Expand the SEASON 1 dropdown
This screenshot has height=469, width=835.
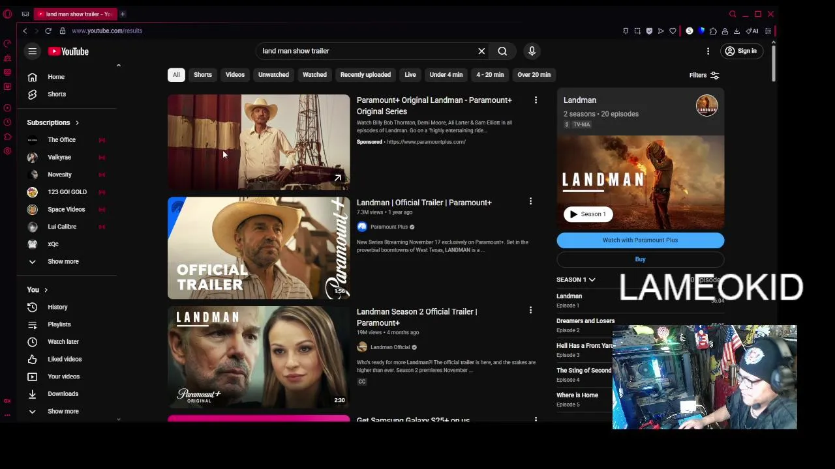(x=576, y=279)
